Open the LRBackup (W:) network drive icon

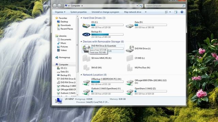[86, 83]
